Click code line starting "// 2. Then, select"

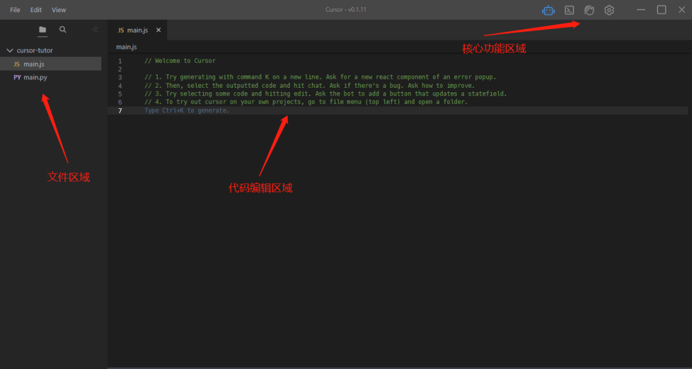pyautogui.click(x=309, y=86)
